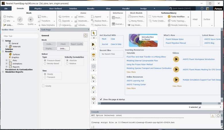Switch to the Physics ribbon tab
Image resolution: width=224 pixels, height=130 pixels.
point(38,9)
